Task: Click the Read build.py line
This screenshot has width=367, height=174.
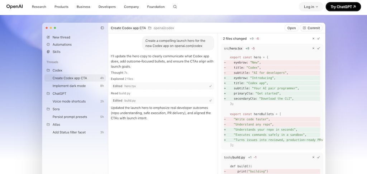Action: click(x=120, y=93)
